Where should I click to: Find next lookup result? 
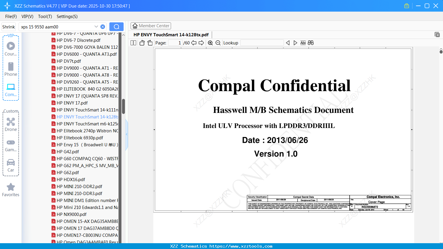pyautogui.click(x=295, y=43)
